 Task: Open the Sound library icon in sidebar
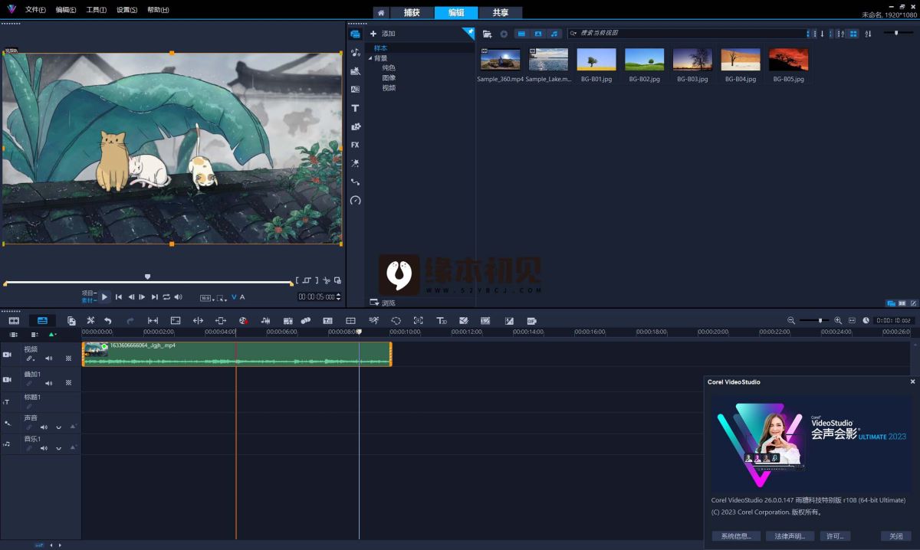[x=355, y=52]
